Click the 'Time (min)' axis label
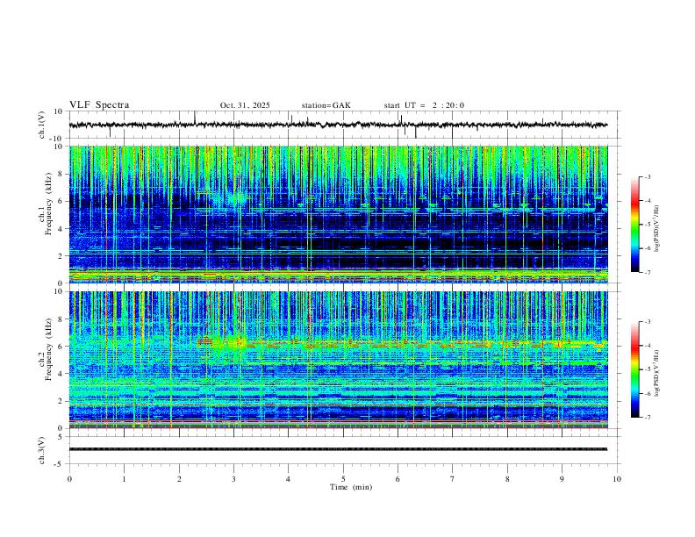This screenshot has width=695, height=537. [351, 487]
